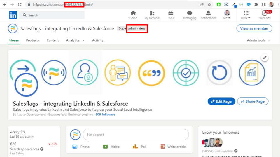Switch to the Content tab
This screenshot has width=280, height=157.
point(53,40)
